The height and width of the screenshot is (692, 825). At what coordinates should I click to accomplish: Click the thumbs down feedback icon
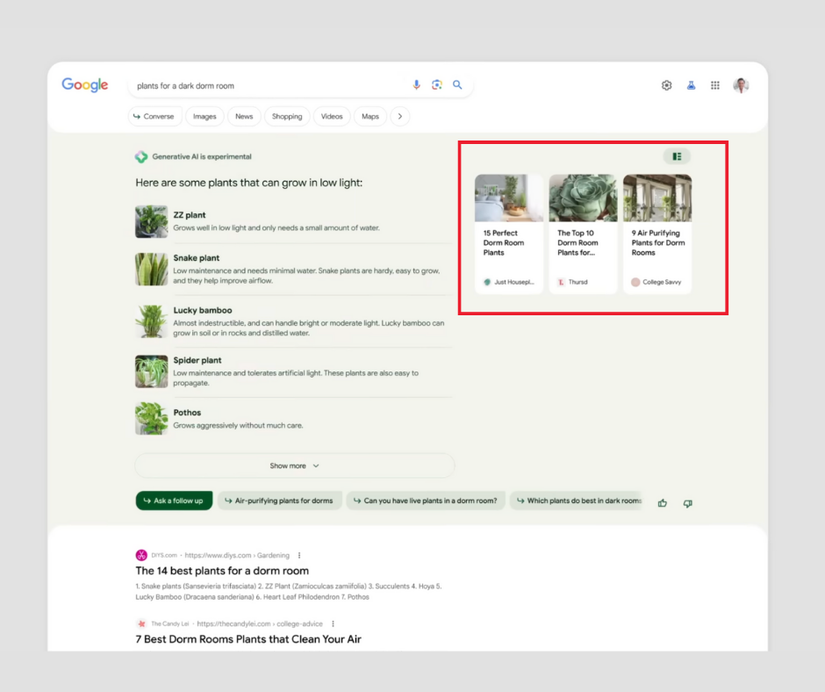click(x=687, y=502)
